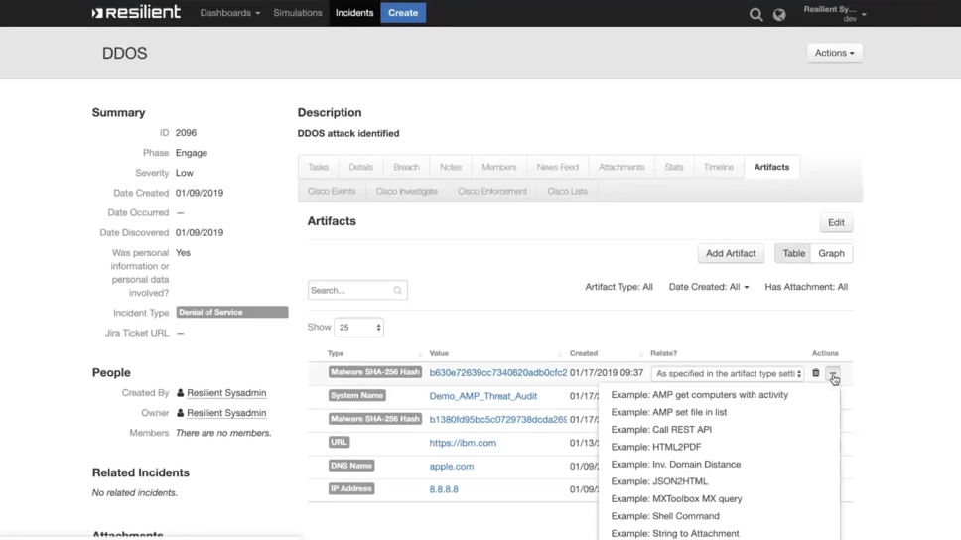Click into the artifacts Search field
Screen dimensions: 961x540
click(x=349, y=291)
